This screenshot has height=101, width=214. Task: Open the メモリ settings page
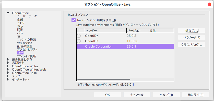(21, 23)
